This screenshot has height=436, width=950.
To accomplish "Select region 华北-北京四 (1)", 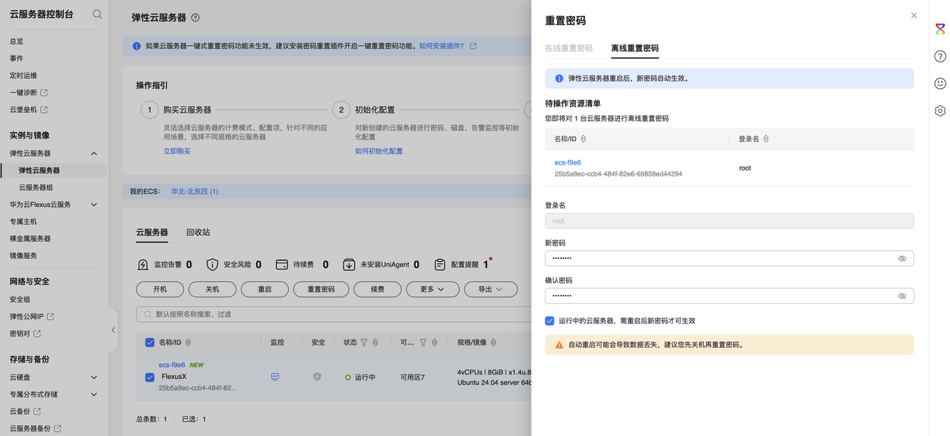I will [x=194, y=191].
